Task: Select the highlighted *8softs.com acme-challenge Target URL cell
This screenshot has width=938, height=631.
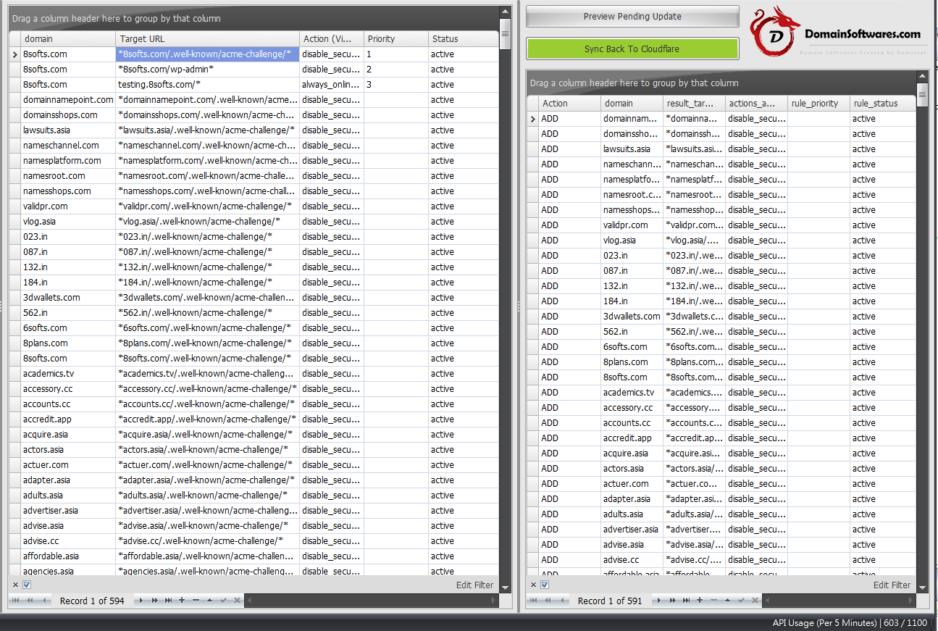Action: coord(207,54)
